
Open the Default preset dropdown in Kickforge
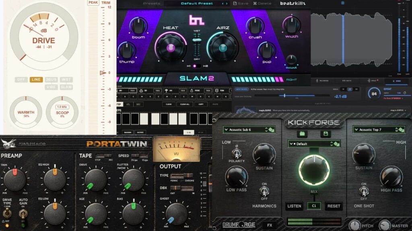click(x=314, y=144)
